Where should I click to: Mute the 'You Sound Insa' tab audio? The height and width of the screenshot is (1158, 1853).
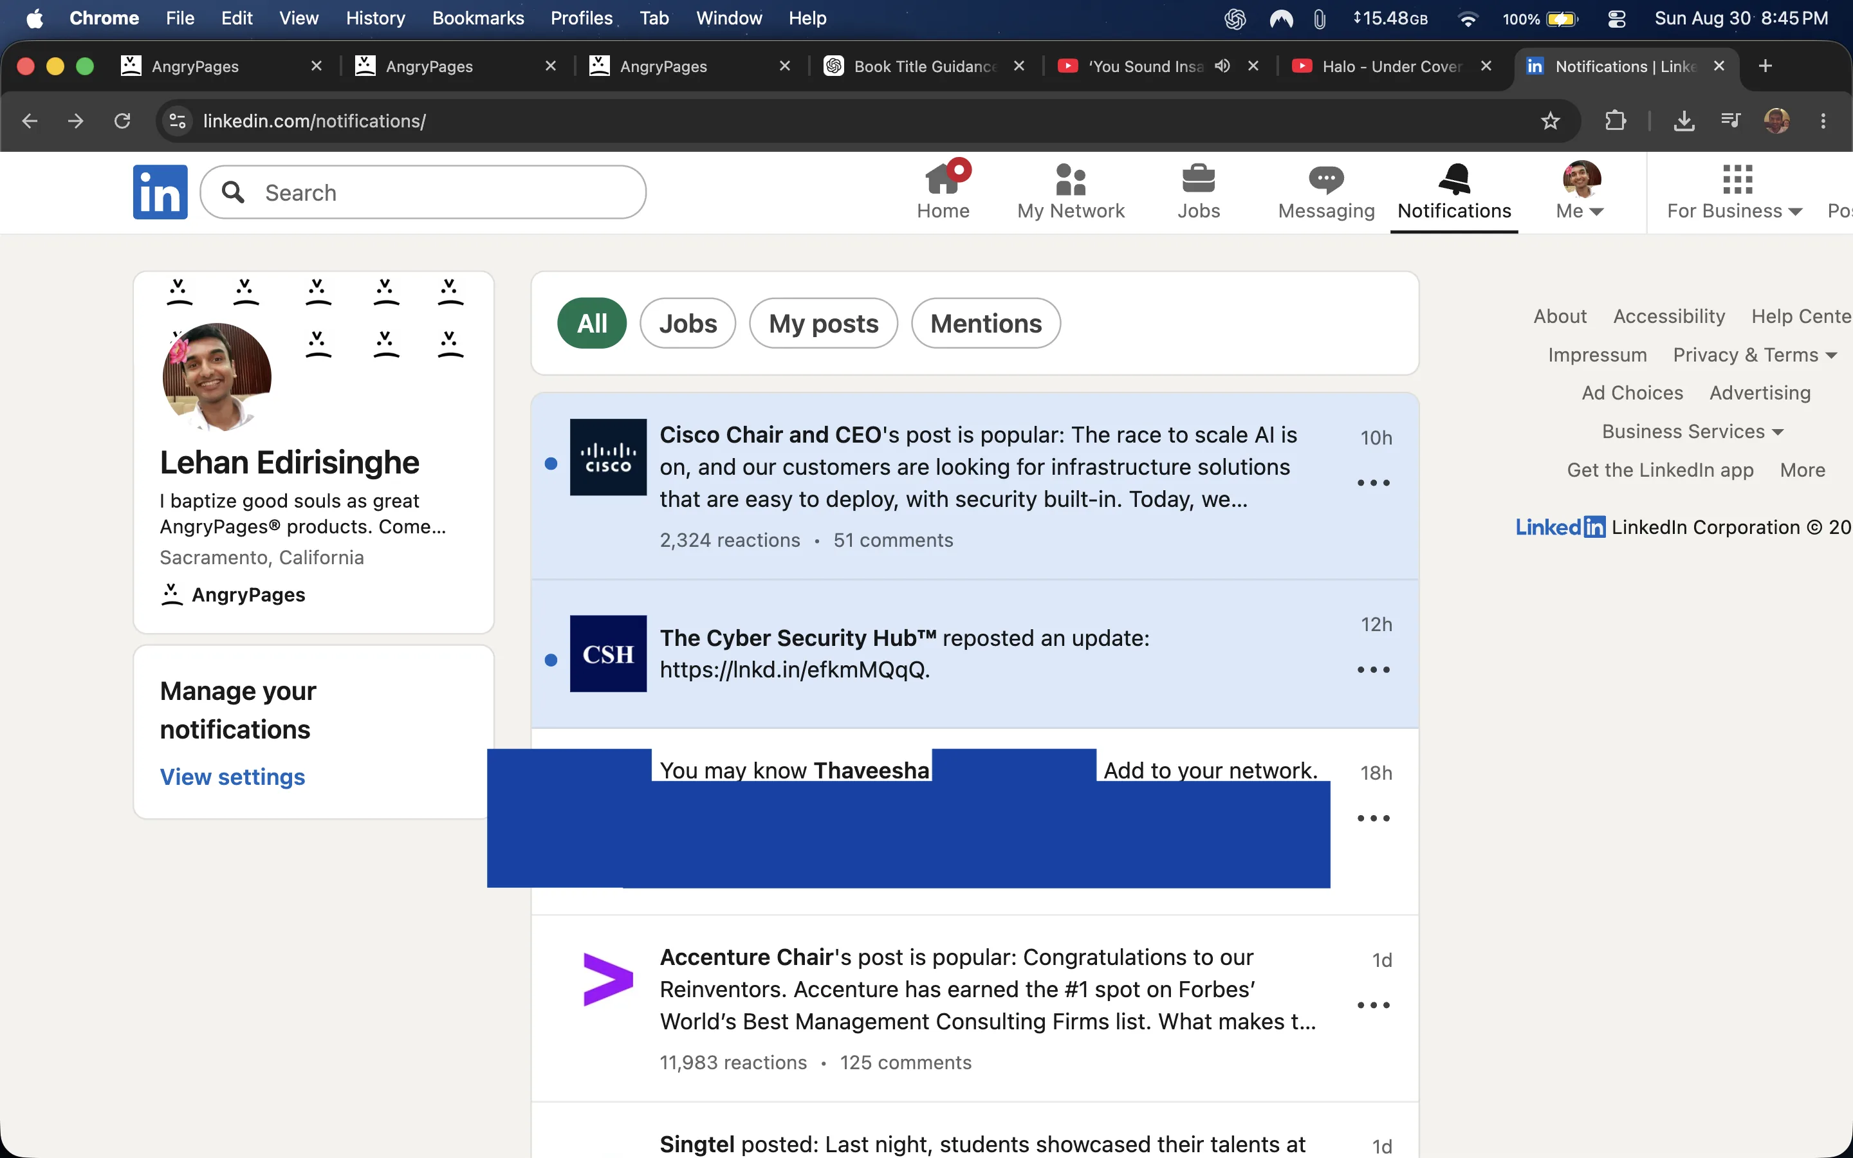tap(1223, 66)
